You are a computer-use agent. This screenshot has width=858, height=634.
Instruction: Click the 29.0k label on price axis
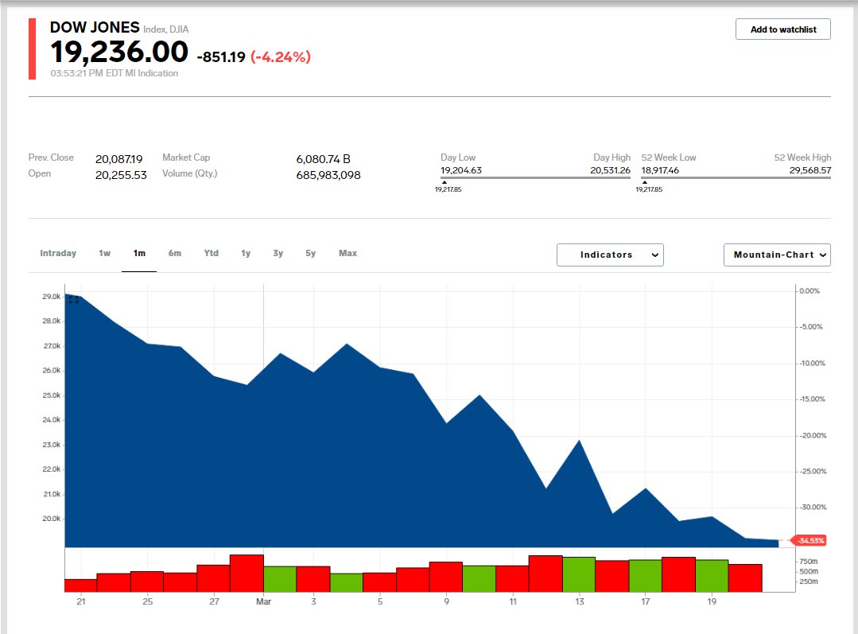coord(51,296)
